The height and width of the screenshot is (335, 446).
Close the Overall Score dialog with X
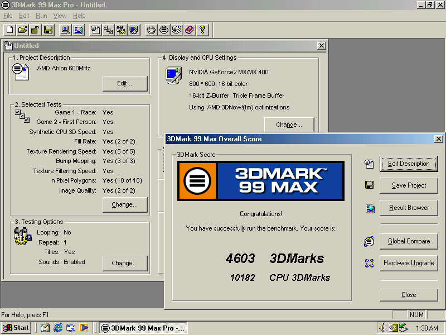[439, 138]
